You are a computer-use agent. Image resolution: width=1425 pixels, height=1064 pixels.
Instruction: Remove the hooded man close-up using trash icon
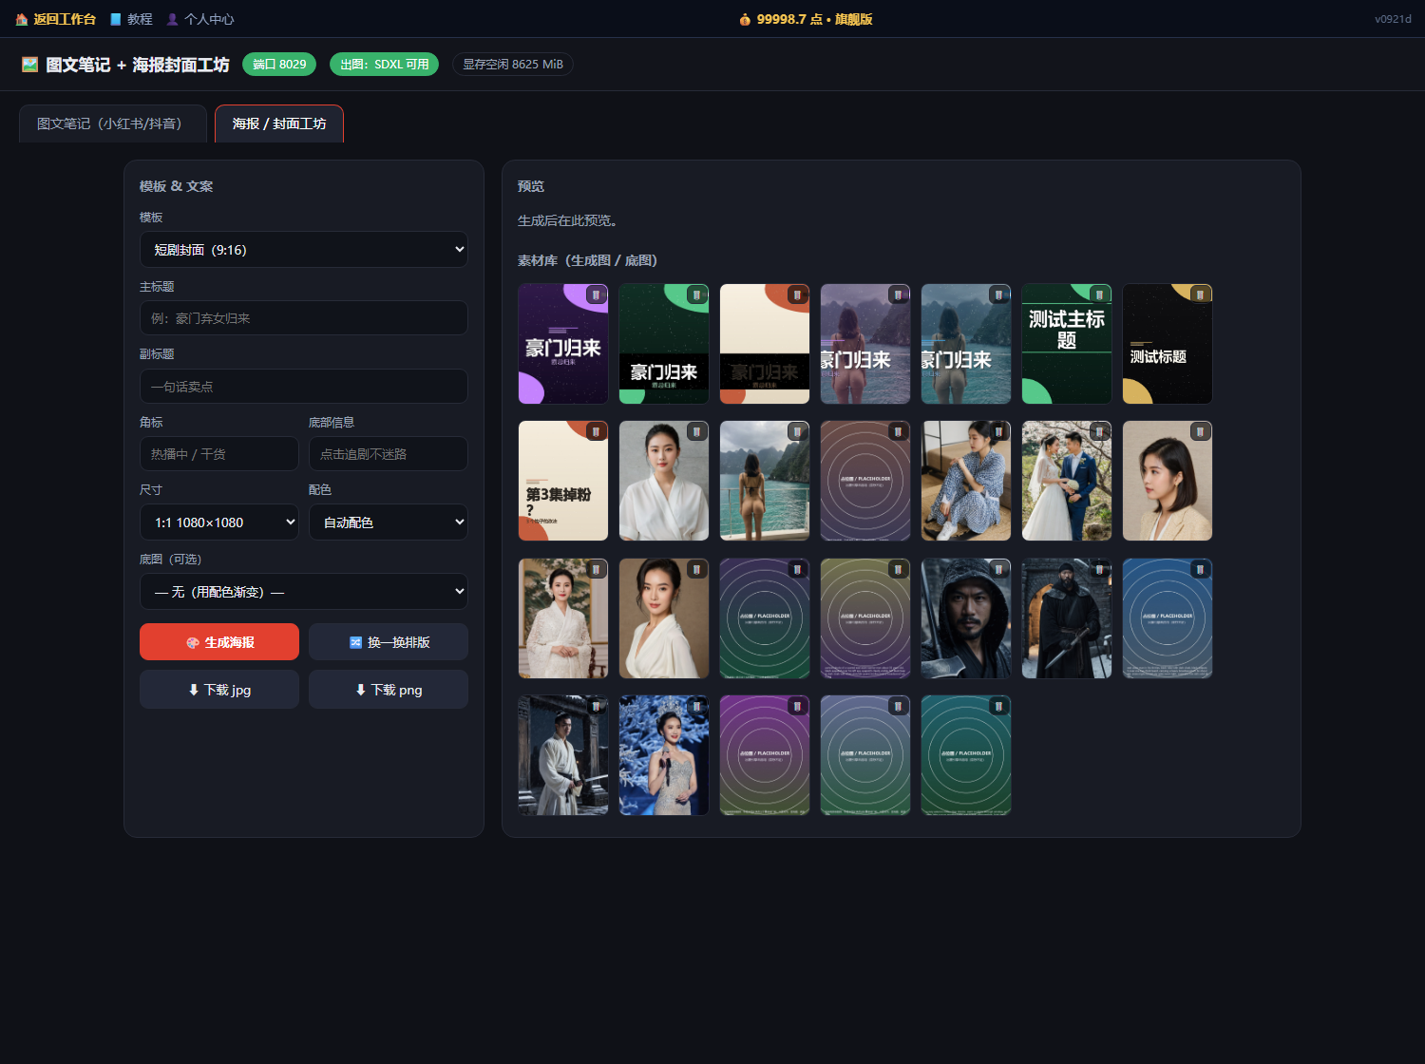pyautogui.click(x=998, y=570)
